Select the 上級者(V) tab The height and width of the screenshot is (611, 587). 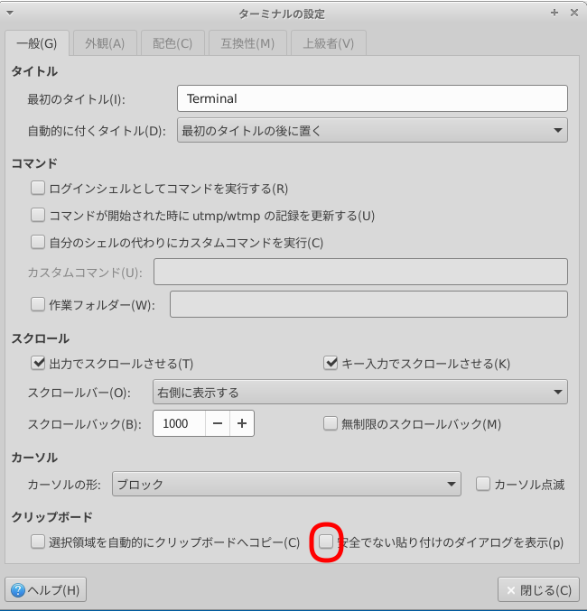click(x=329, y=43)
